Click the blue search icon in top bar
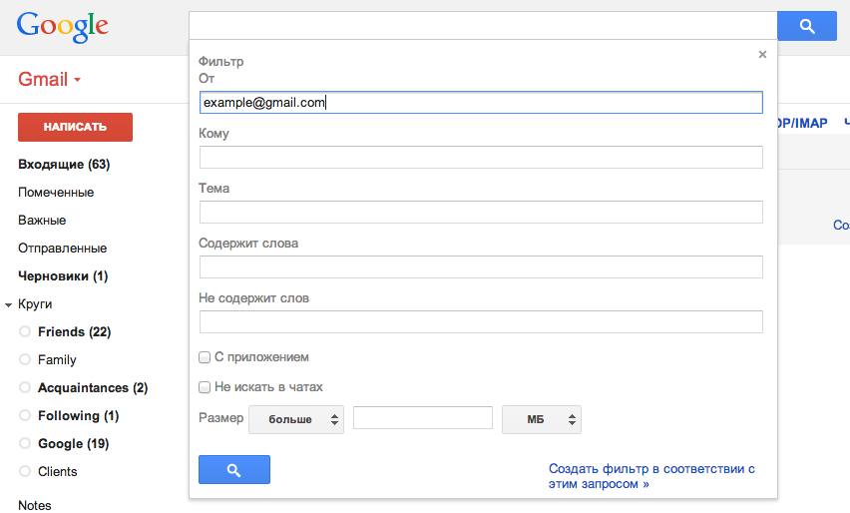Screen dimensions: 850x513 (806, 27)
